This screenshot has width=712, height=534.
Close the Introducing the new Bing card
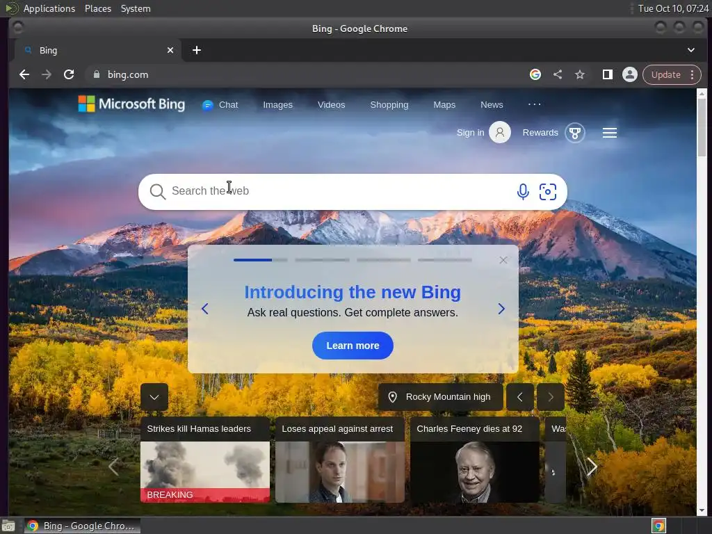pyautogui.click(x=503, y=260)
